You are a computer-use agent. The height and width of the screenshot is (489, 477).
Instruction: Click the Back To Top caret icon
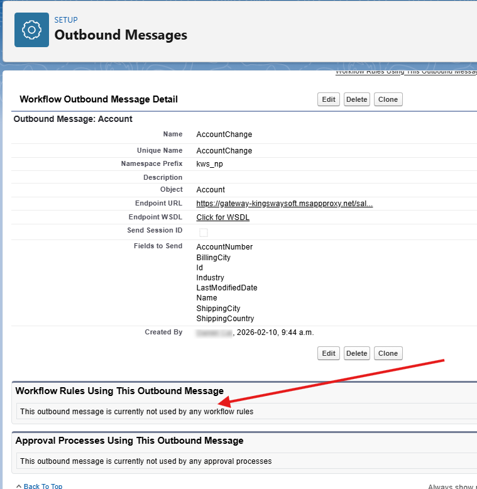(19, 486)
